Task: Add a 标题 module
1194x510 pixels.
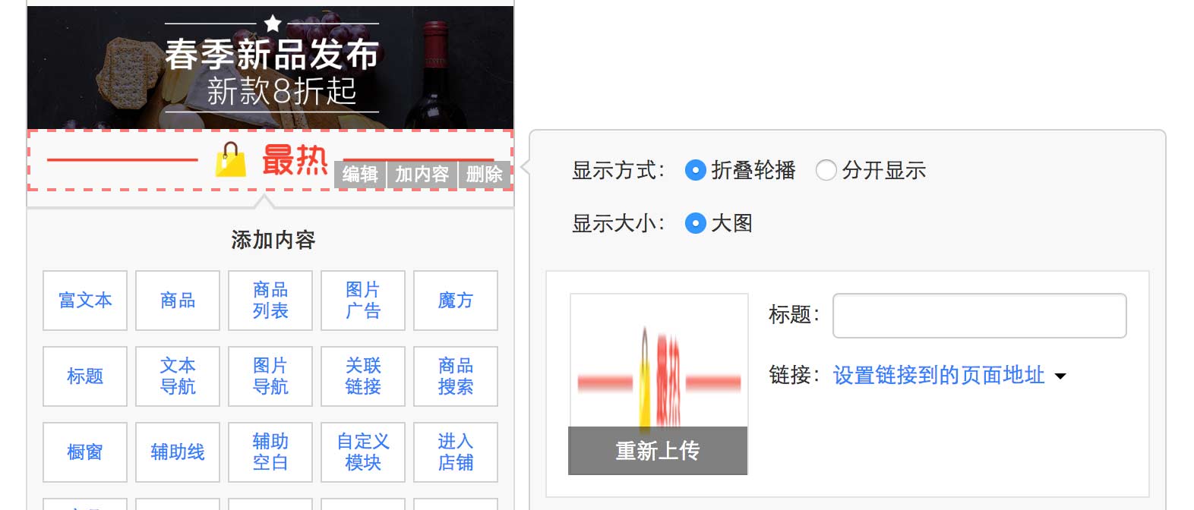Action: (x=85, y=376)
